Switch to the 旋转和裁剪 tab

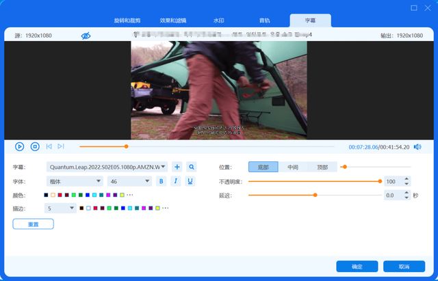point(127,21)
